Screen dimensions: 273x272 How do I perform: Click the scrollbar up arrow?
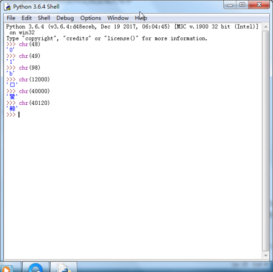tap(266, 27)
